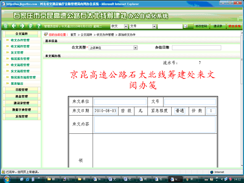Click the 办结日期 input field
244x183 pixels.
pyautogui.click(x=200, y=48)
